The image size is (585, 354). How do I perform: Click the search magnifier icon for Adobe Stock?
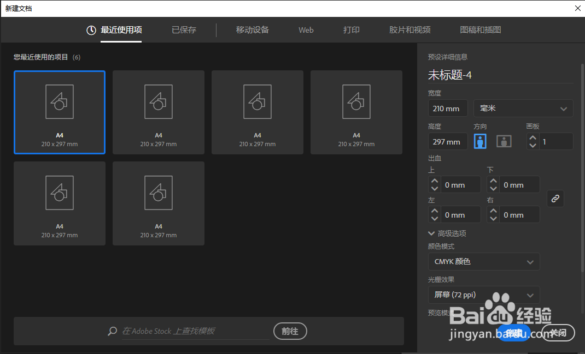pos(112,331)
